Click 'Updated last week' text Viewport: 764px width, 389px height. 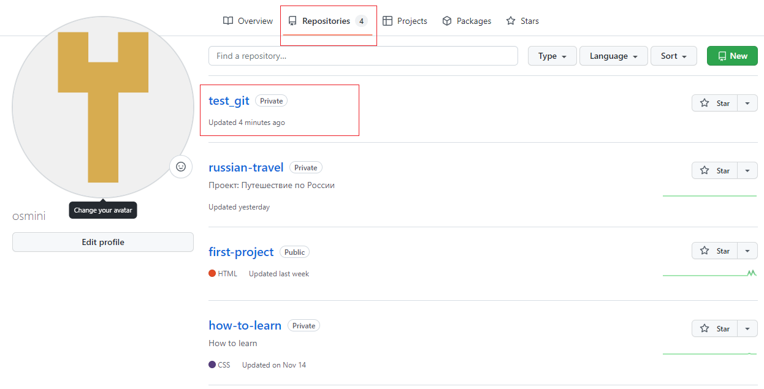coord(279,274)
